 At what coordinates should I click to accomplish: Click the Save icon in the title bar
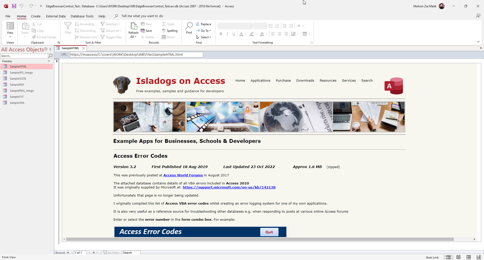click(14, 6)
